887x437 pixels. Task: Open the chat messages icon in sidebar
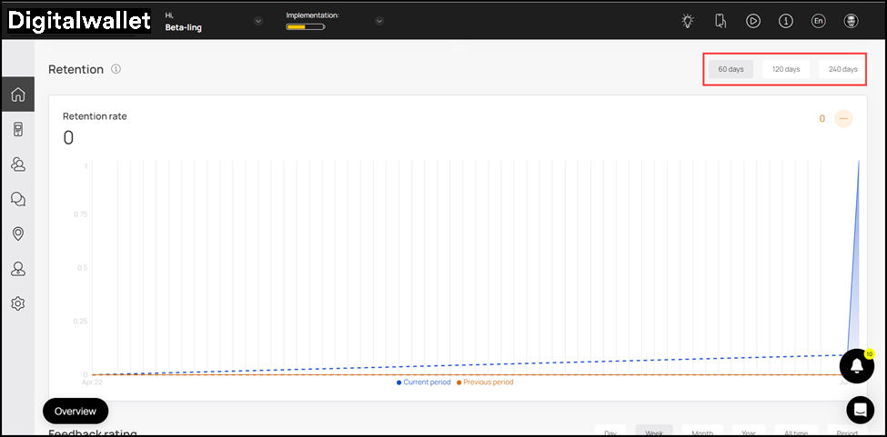pos(17,199)
